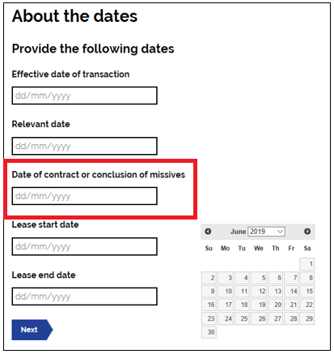Pick June 27 on the calendar
This screenshot has width=334, height=354.
tap(275, 318)
